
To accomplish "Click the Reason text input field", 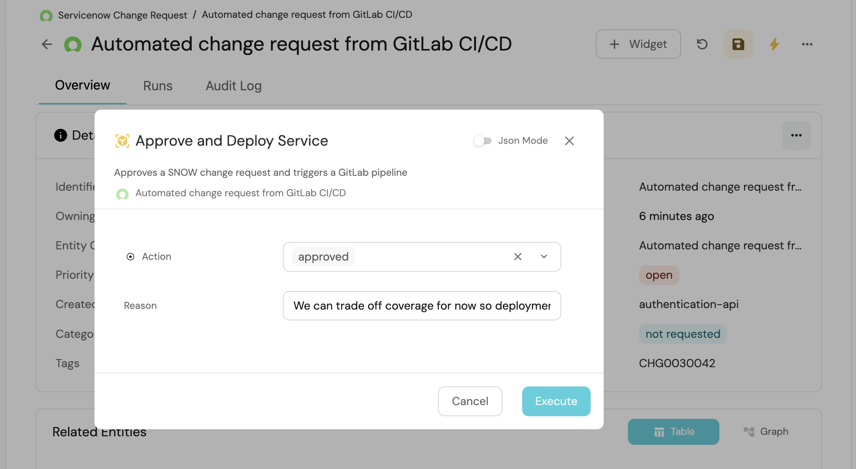I will coord(422,306).
